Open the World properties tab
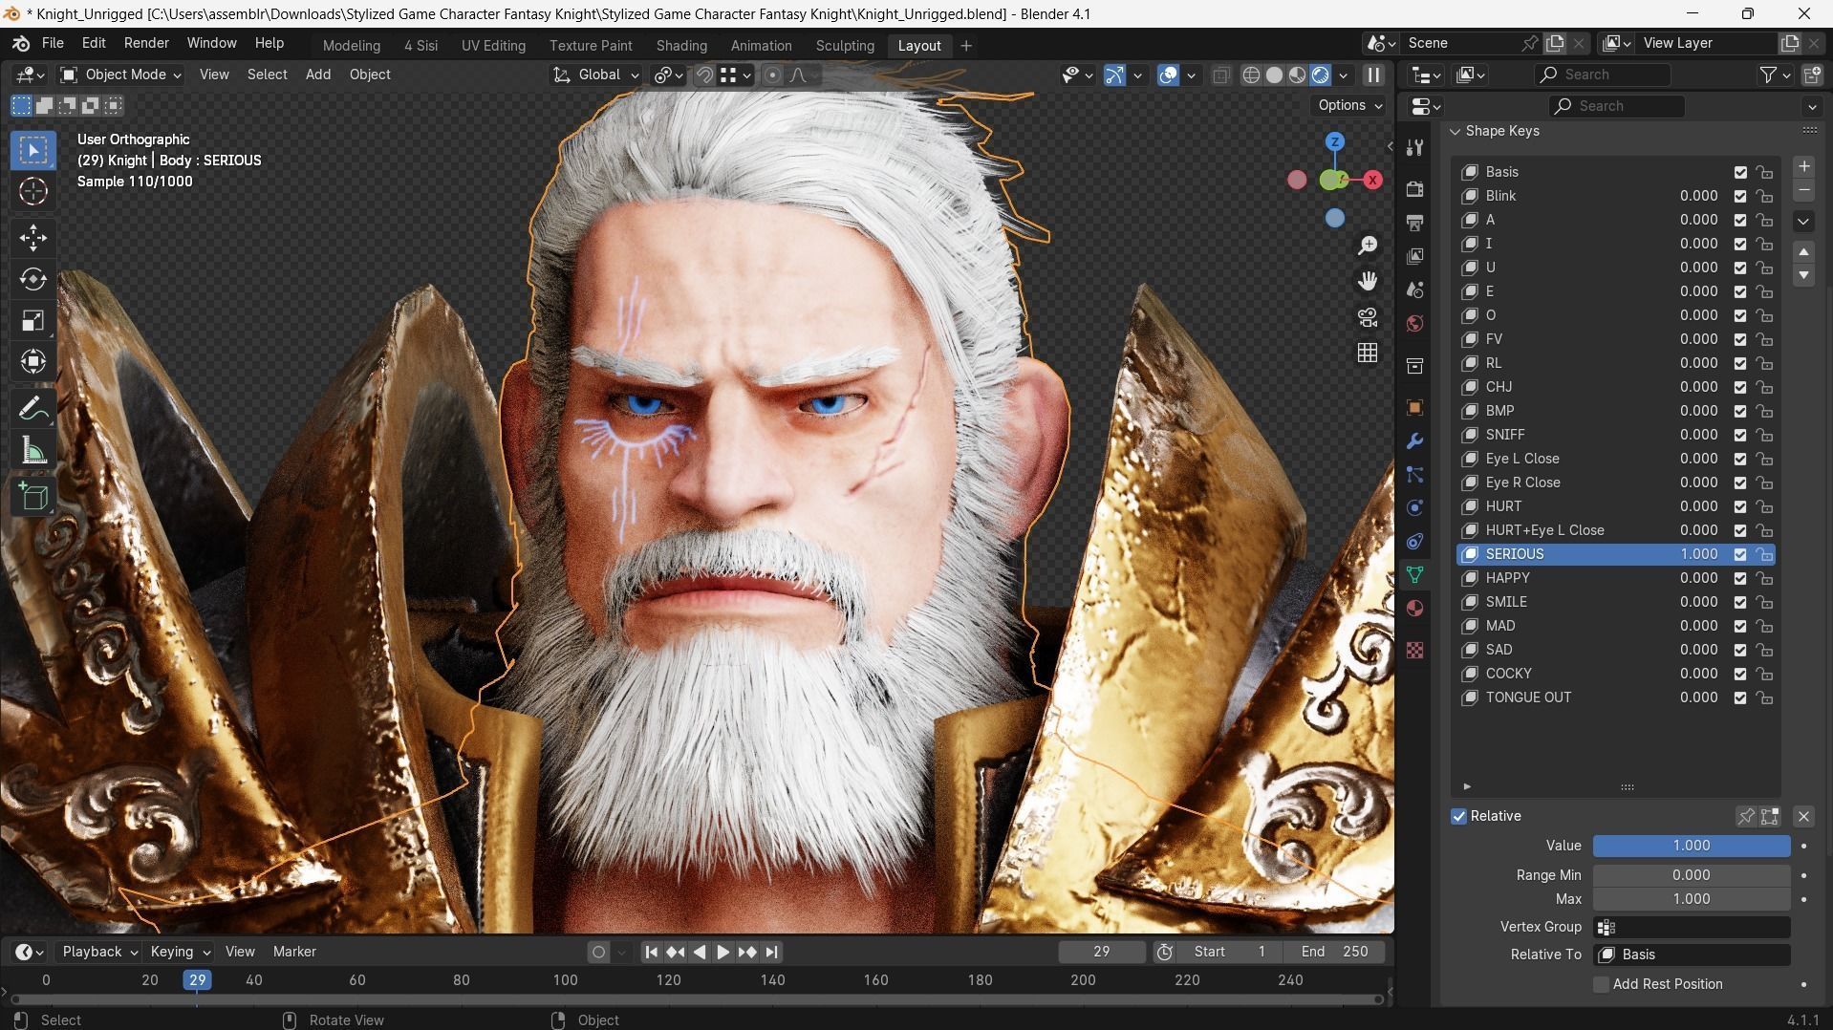The image size is (1833, 1030). tap(1414, 323)
